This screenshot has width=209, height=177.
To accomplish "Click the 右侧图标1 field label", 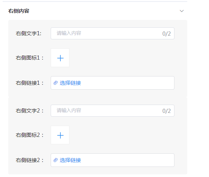I will coord(30,58).
